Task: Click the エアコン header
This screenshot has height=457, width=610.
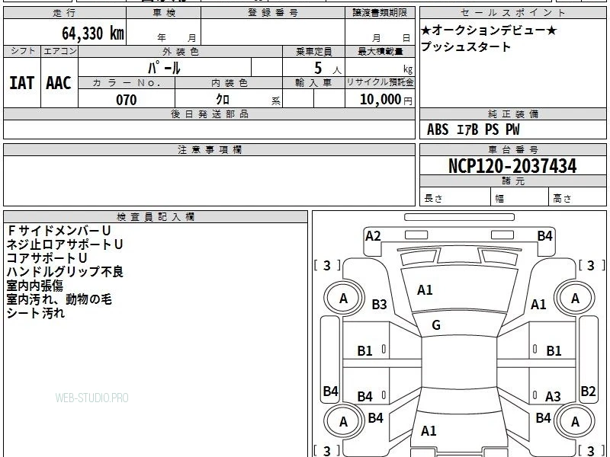Action: [x=59, y=51]
